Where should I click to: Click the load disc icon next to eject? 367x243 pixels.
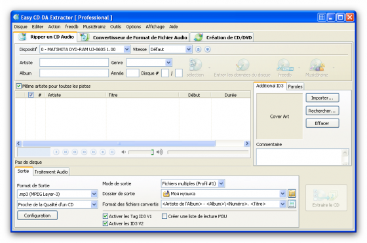tap(207, 49)
